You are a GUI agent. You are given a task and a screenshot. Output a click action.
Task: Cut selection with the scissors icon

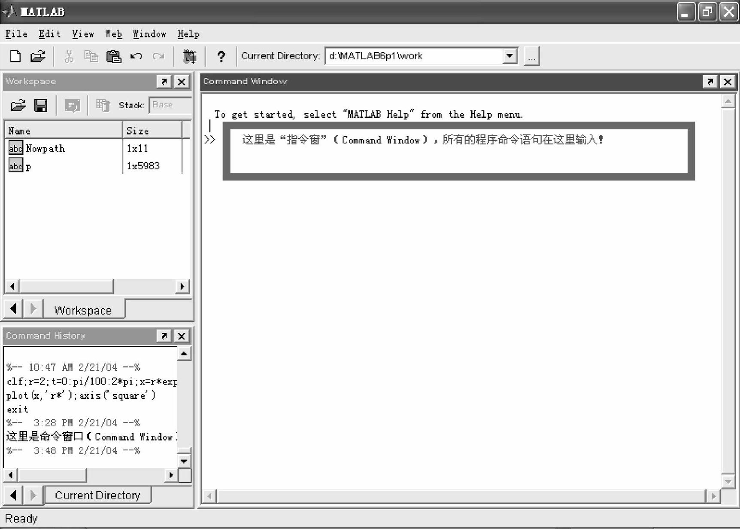click(x=69, y=56)
